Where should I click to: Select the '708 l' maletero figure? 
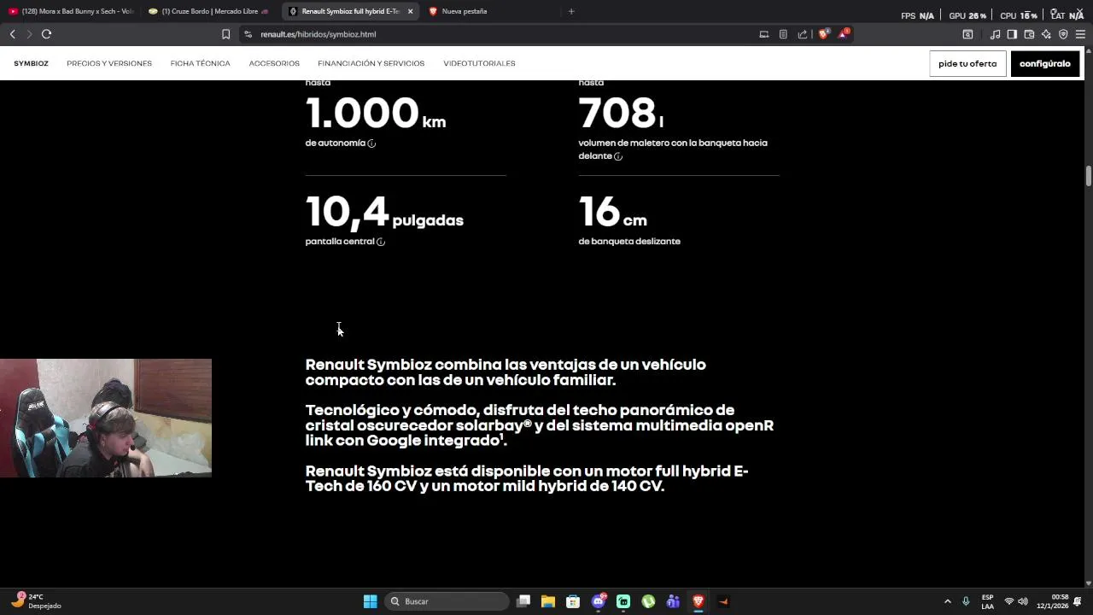pos(621,113)
